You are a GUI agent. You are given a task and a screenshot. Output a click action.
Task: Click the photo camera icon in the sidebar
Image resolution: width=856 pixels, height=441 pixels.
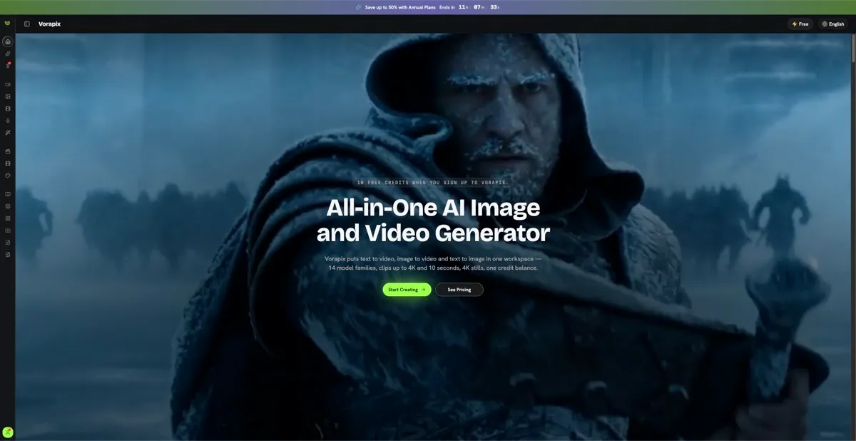8,230
